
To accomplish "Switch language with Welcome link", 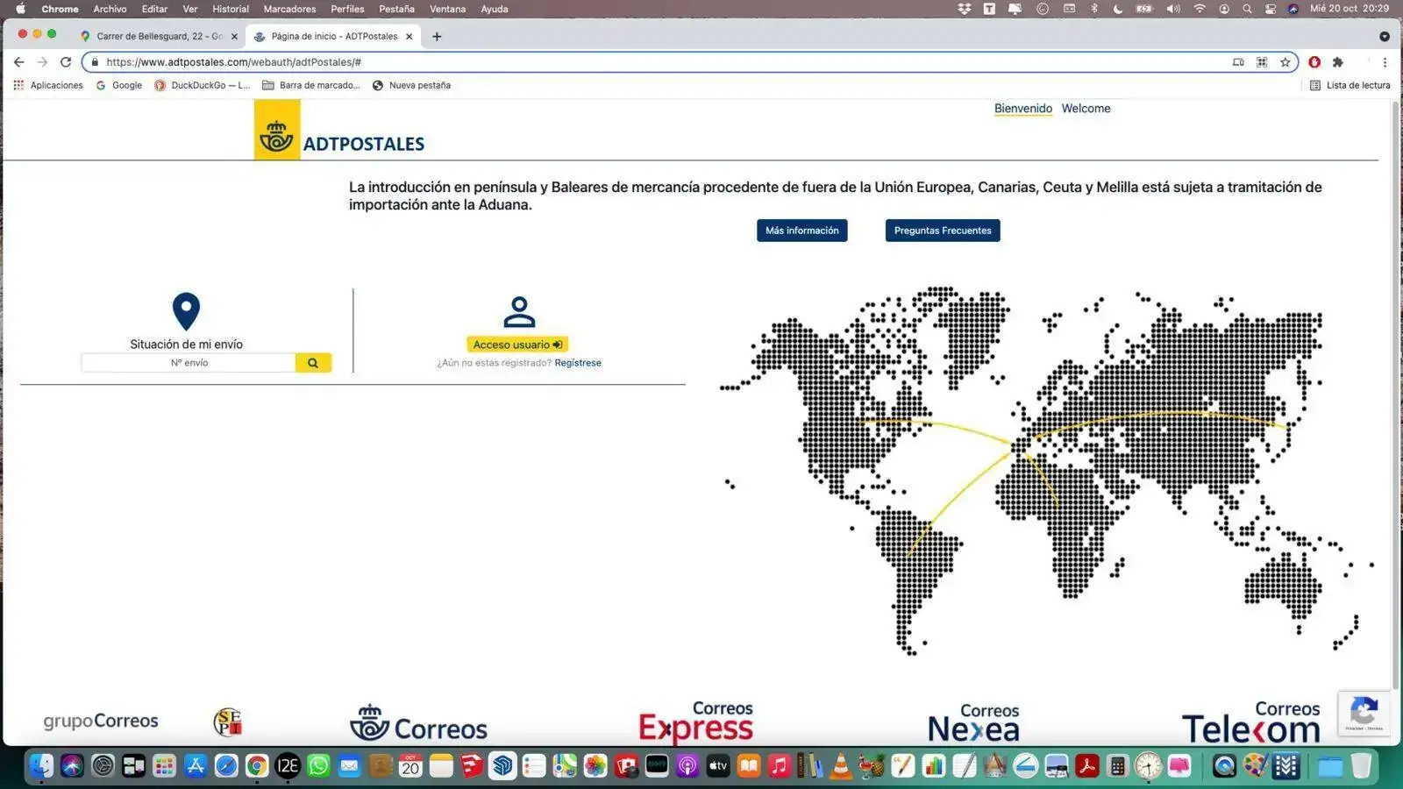I will coord(1086,109).
